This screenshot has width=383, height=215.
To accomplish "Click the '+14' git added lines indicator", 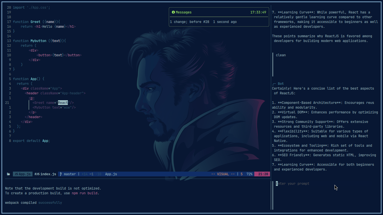I will [85, 174].
